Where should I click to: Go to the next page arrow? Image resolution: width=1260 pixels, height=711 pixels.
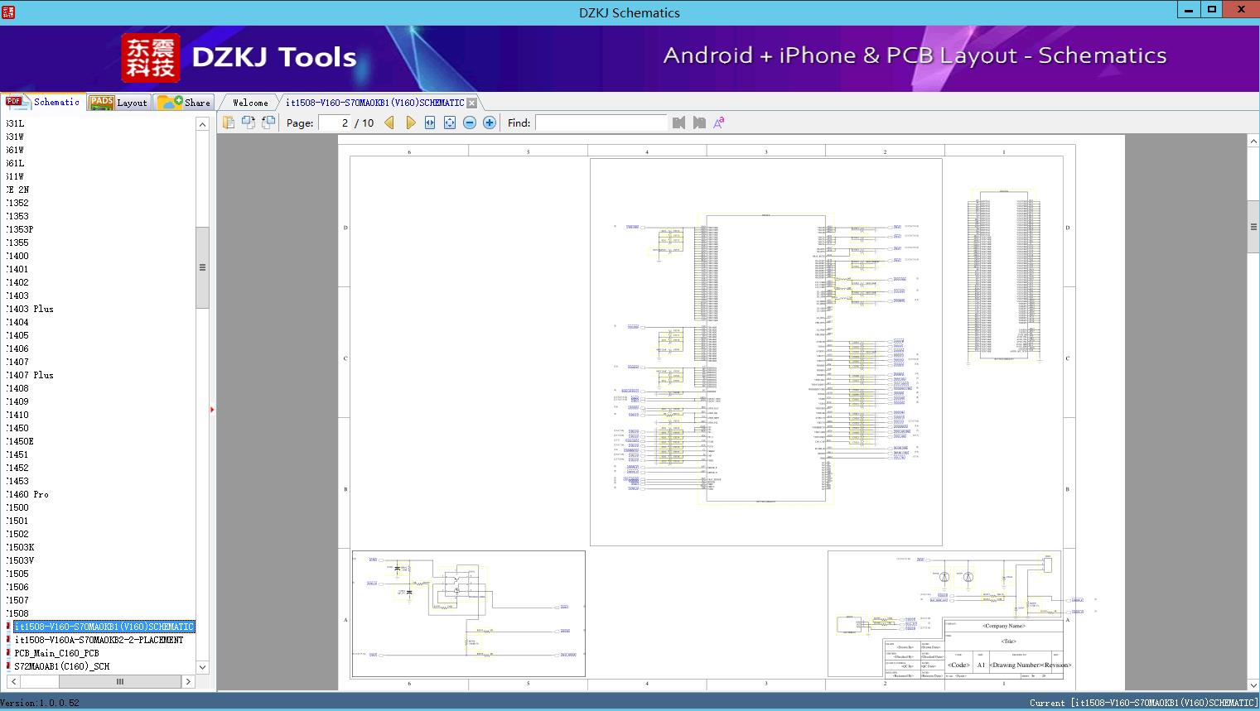click(x=410, y=123)
